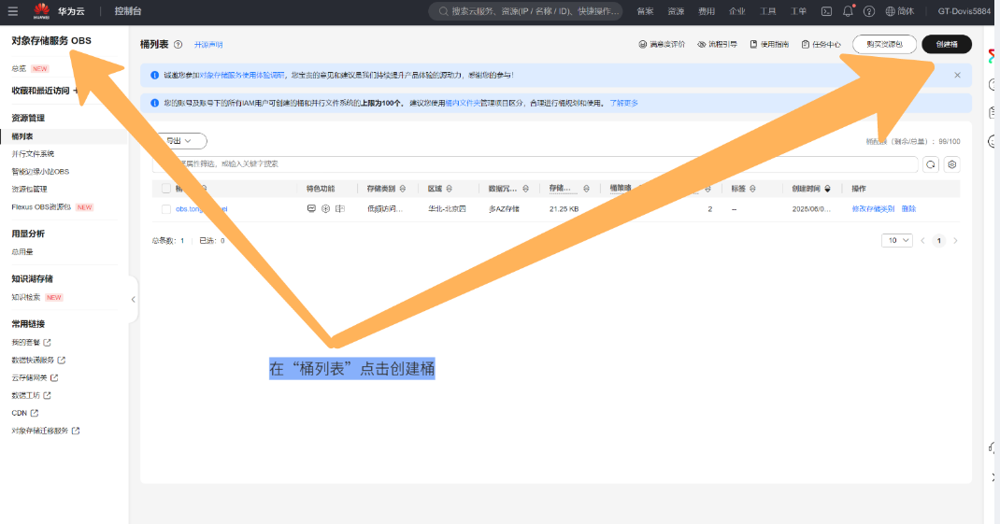The height and width of the screenshot is (524, 1000).
Task: Open the CloudShell terminal icon
Action: [826, 11]
